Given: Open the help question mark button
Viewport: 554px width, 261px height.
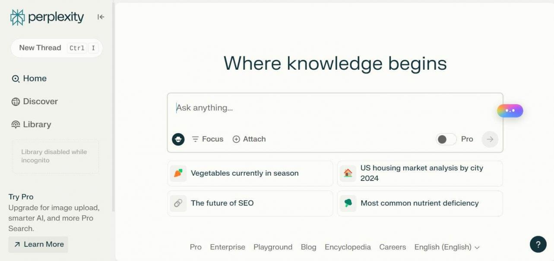Looking at the screenshot, I should point(538,245).
